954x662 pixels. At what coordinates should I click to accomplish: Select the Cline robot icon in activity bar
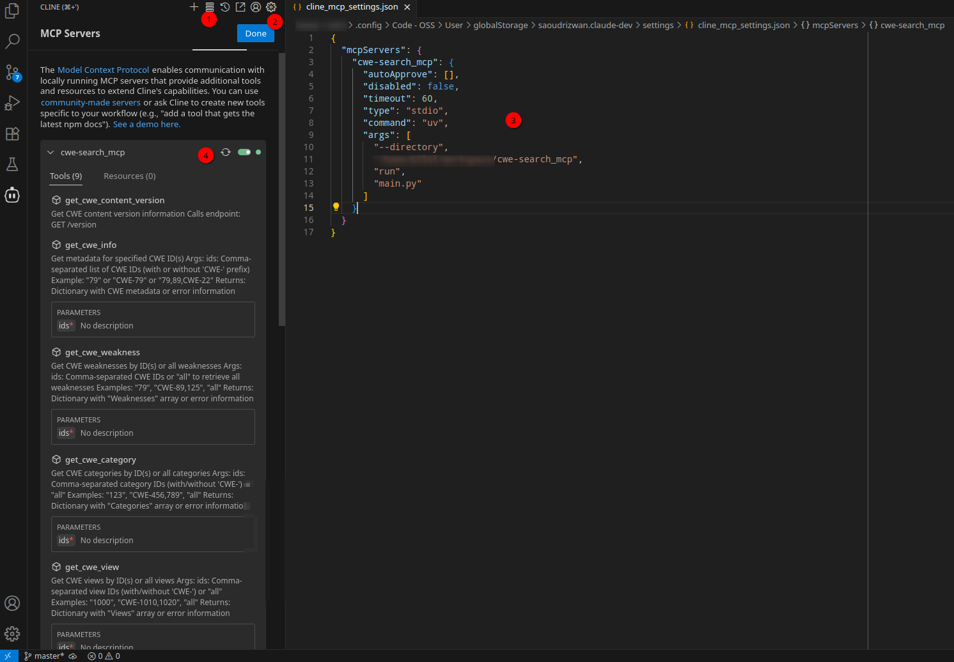[12, 195]
